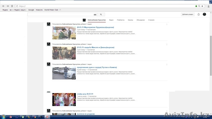Click the browser back arrow
The width and height of the screenshot is (212, 119).
(x=3, y=6)
